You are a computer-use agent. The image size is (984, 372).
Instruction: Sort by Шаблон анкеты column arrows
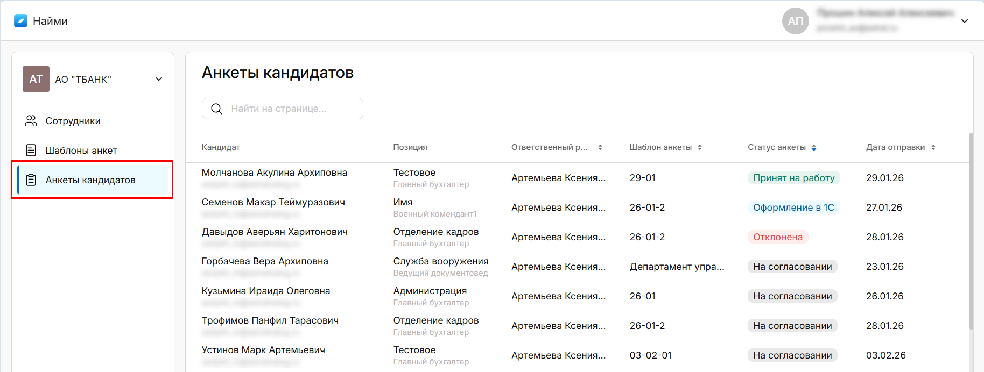coord(699,147)
